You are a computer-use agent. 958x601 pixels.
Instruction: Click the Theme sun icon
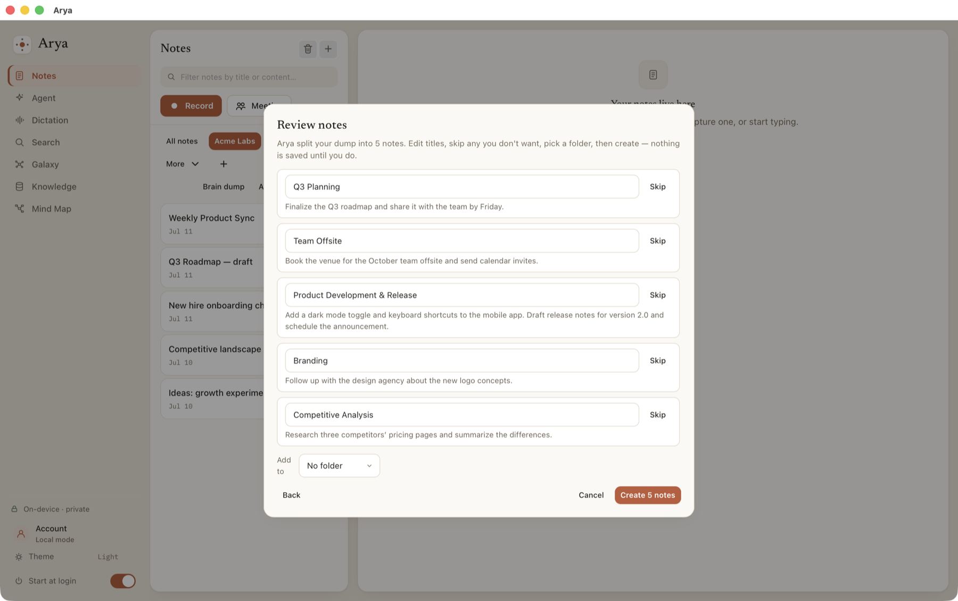click(19, 557)
